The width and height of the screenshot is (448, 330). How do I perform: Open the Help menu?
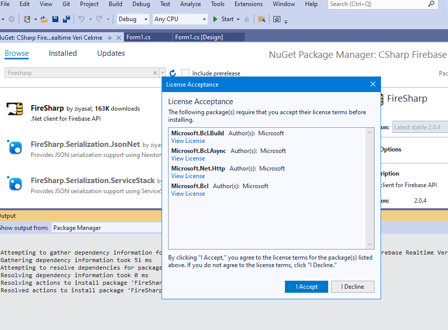tap(311, 4)
